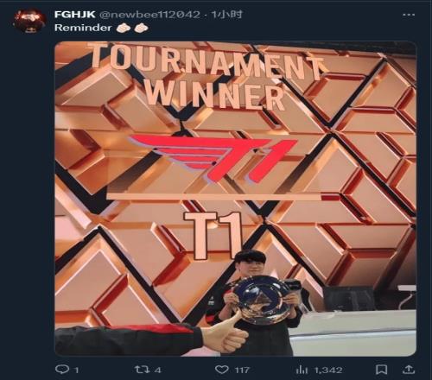Click the post timestamp 1小时

[x=226, y=15]
